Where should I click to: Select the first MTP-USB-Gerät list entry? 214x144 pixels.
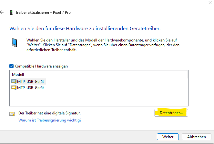pyautogui.click(x=31, y=82)
